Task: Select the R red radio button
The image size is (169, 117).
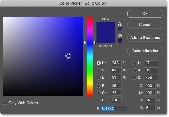Action: click(x=99, y=86)
